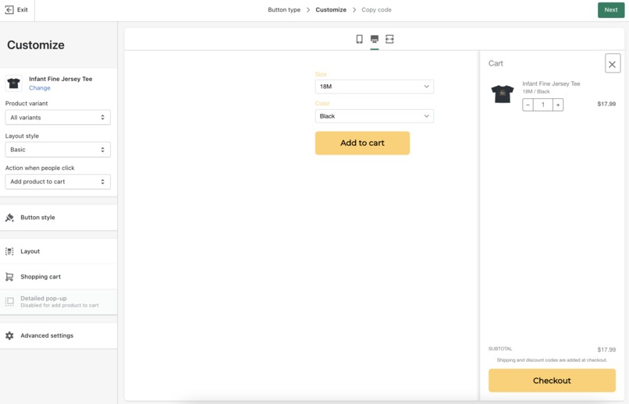
Task: Decrease cart quantity with minus button
Action: (x=528, y=105)
